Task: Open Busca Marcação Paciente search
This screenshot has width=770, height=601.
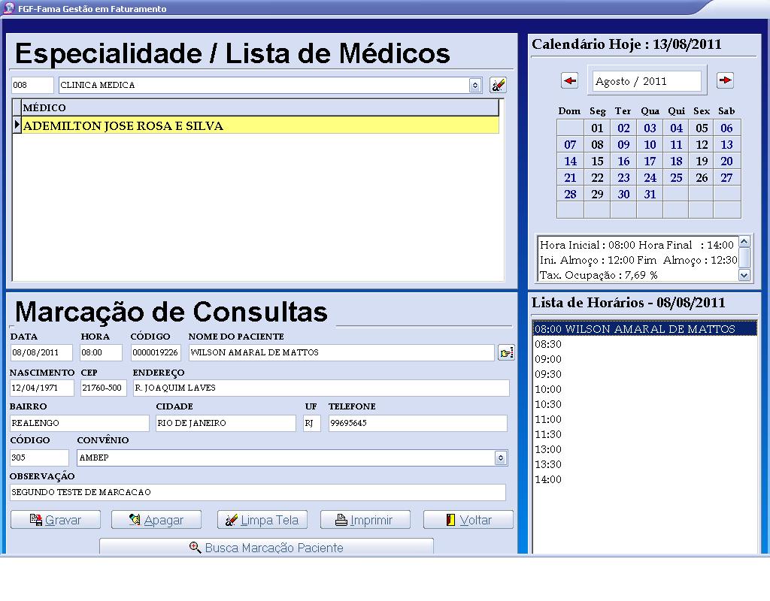Action: [267, 547]
